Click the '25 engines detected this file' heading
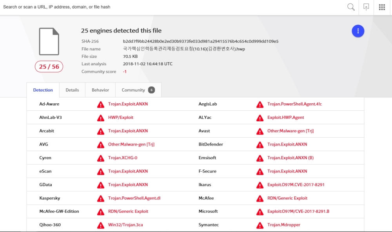392x232 pixels. pos(121,31)
